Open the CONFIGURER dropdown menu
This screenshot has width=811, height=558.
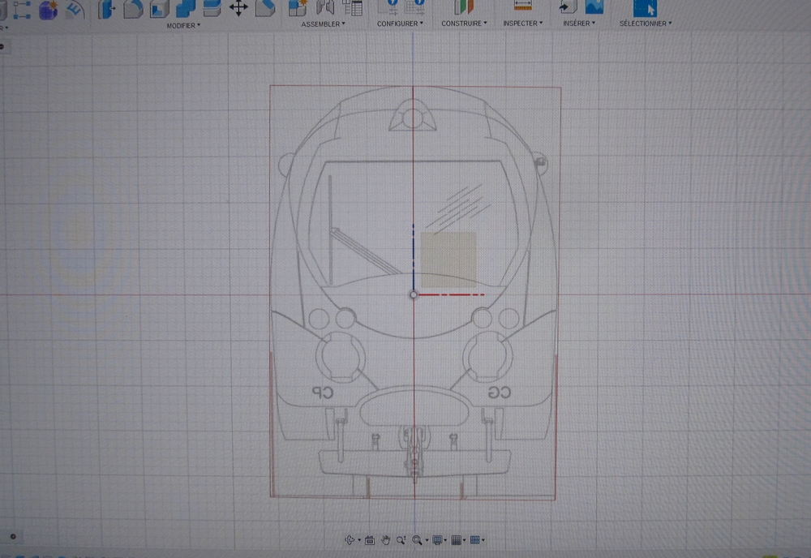click(x=400, y=24)
